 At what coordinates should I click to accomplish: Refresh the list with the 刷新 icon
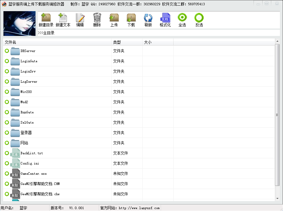(x=148, y=18)
